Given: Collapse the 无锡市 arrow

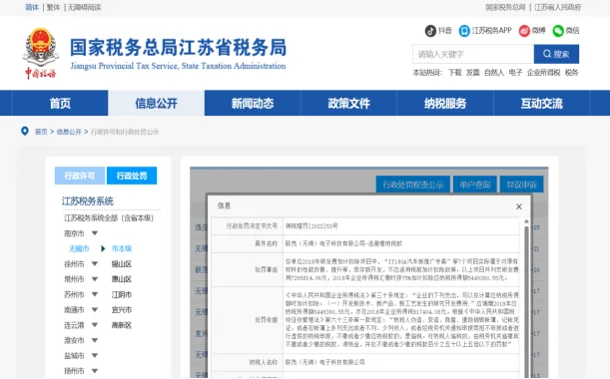Looking at the screenshot, I should coord(103,248).
